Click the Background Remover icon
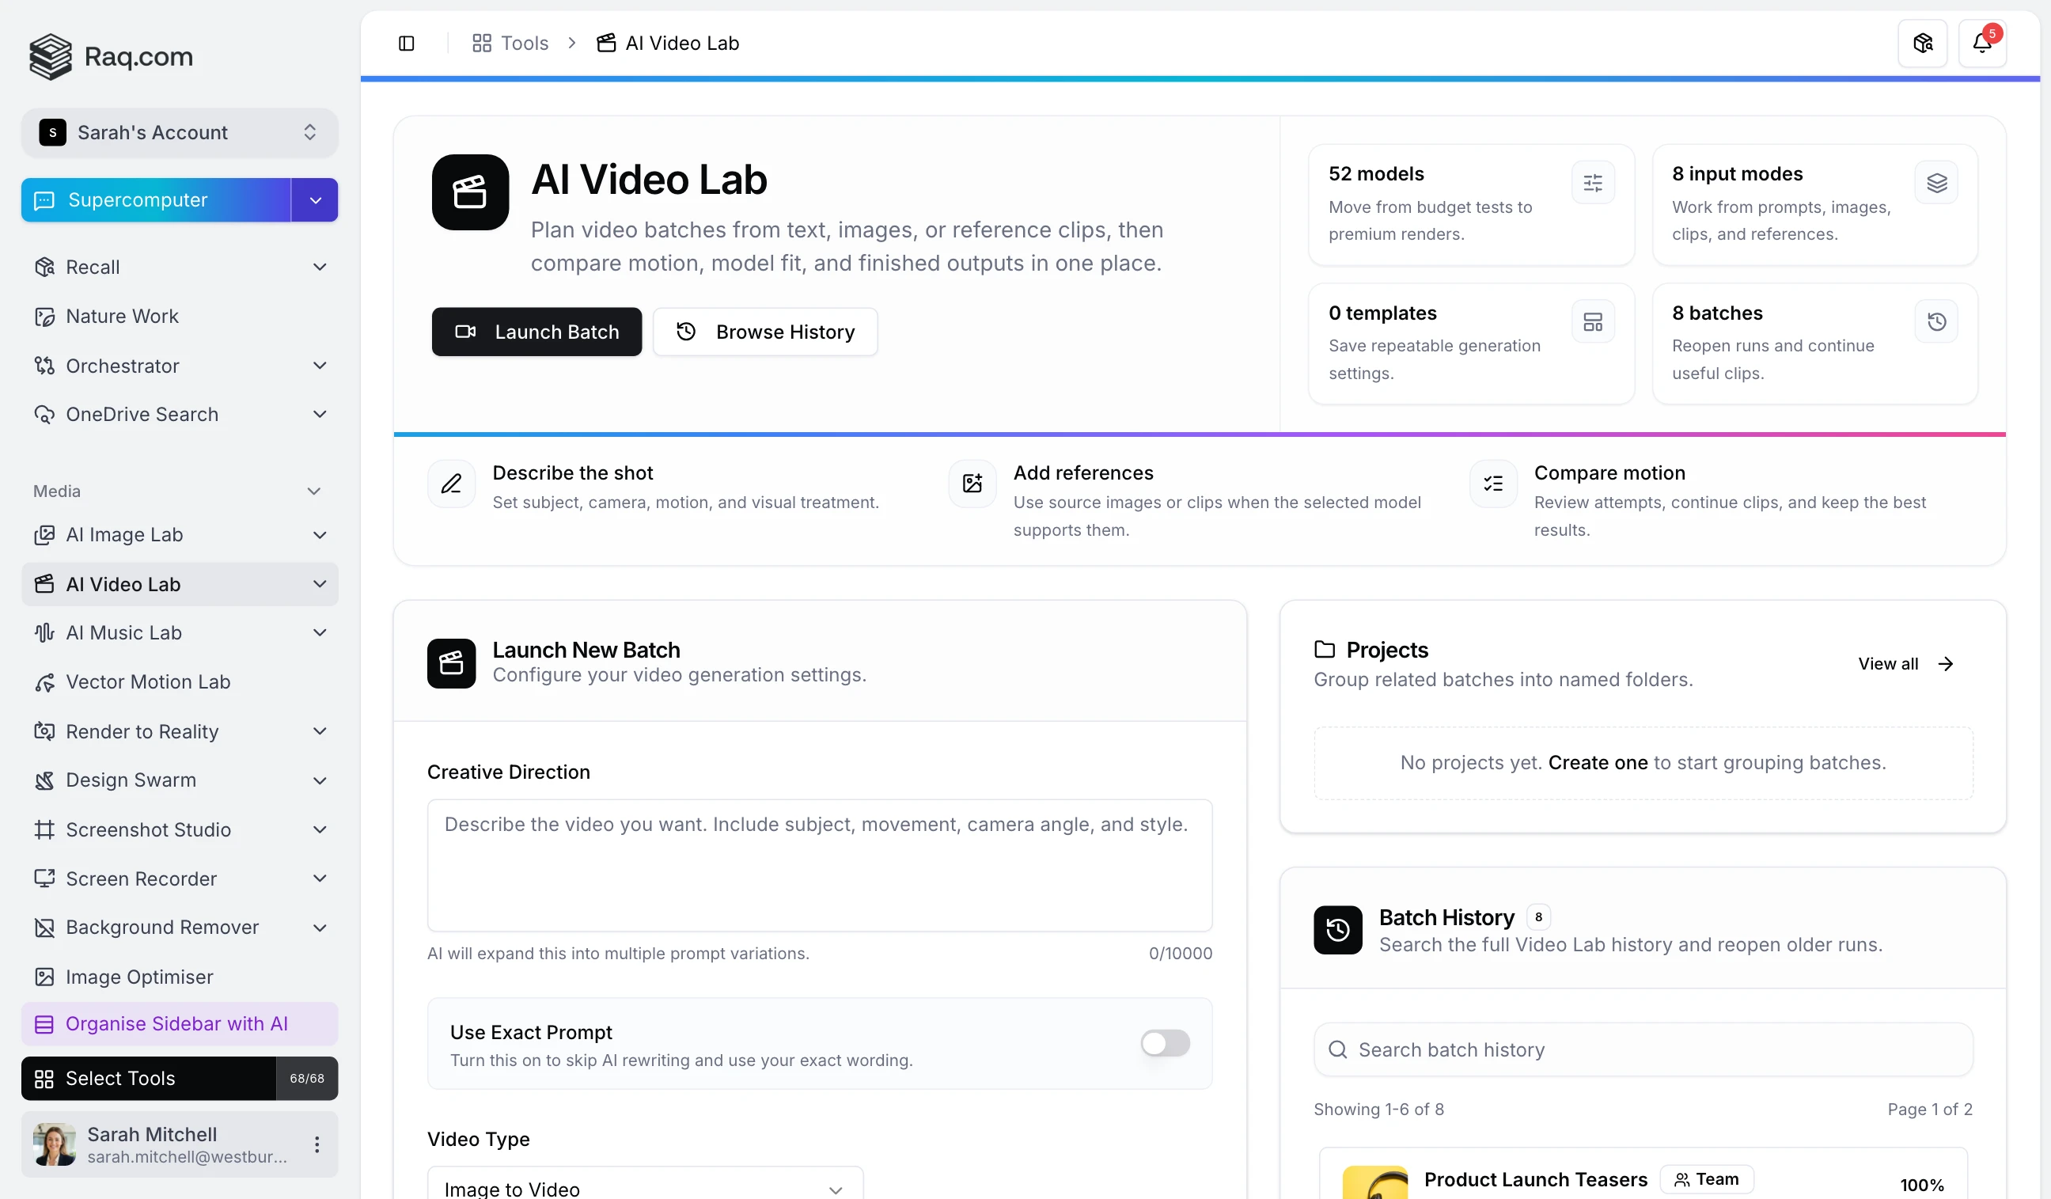This screenshot has width=2051, height=1199. coord(44,928)
